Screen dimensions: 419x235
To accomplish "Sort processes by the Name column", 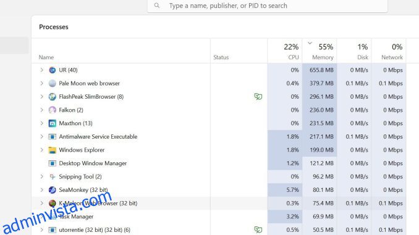I will tap(46, 57).
